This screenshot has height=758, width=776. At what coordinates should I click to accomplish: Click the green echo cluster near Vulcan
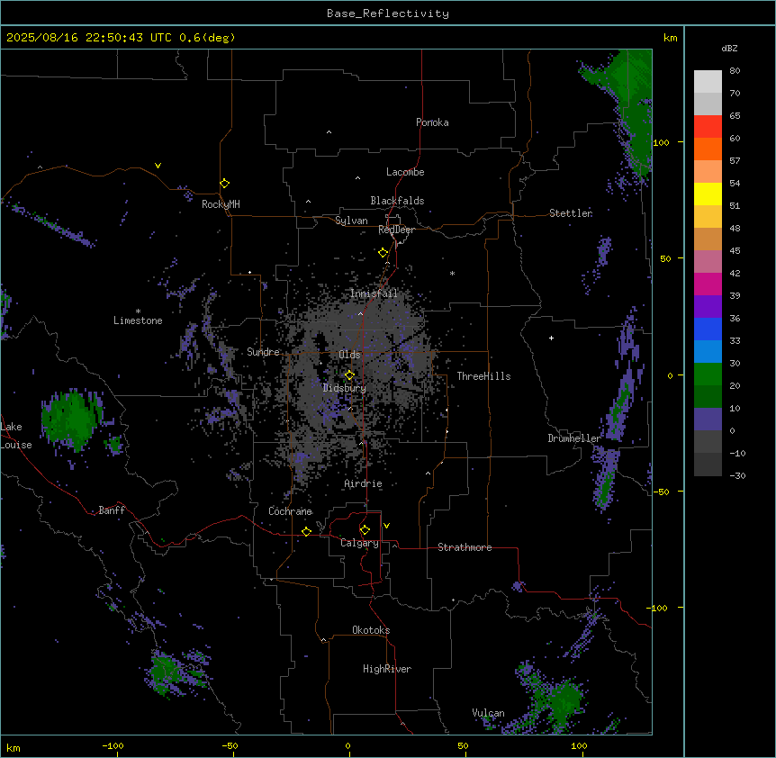coord(564,700)
